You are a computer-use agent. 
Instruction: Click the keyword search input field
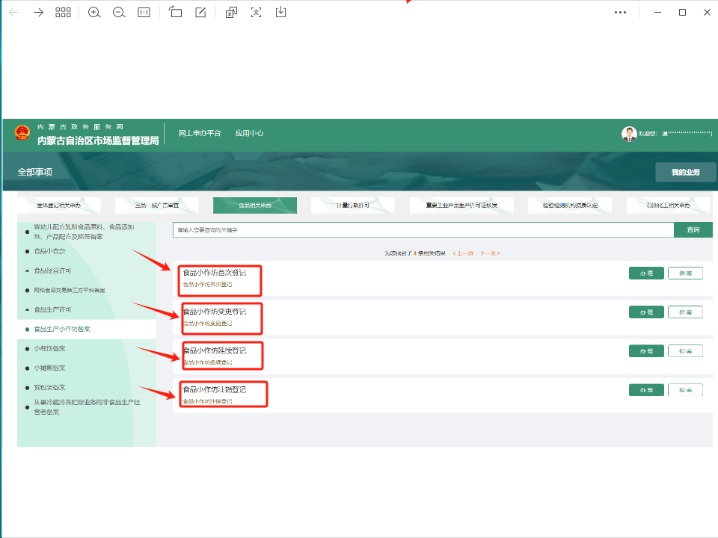tap(423, 230)
